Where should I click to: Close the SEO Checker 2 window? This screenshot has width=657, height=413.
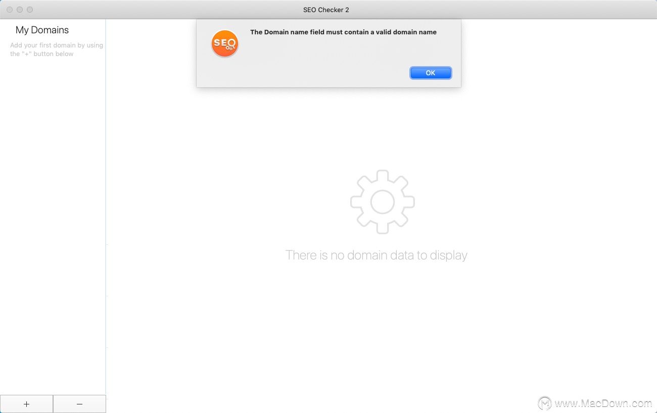point(10,10)
